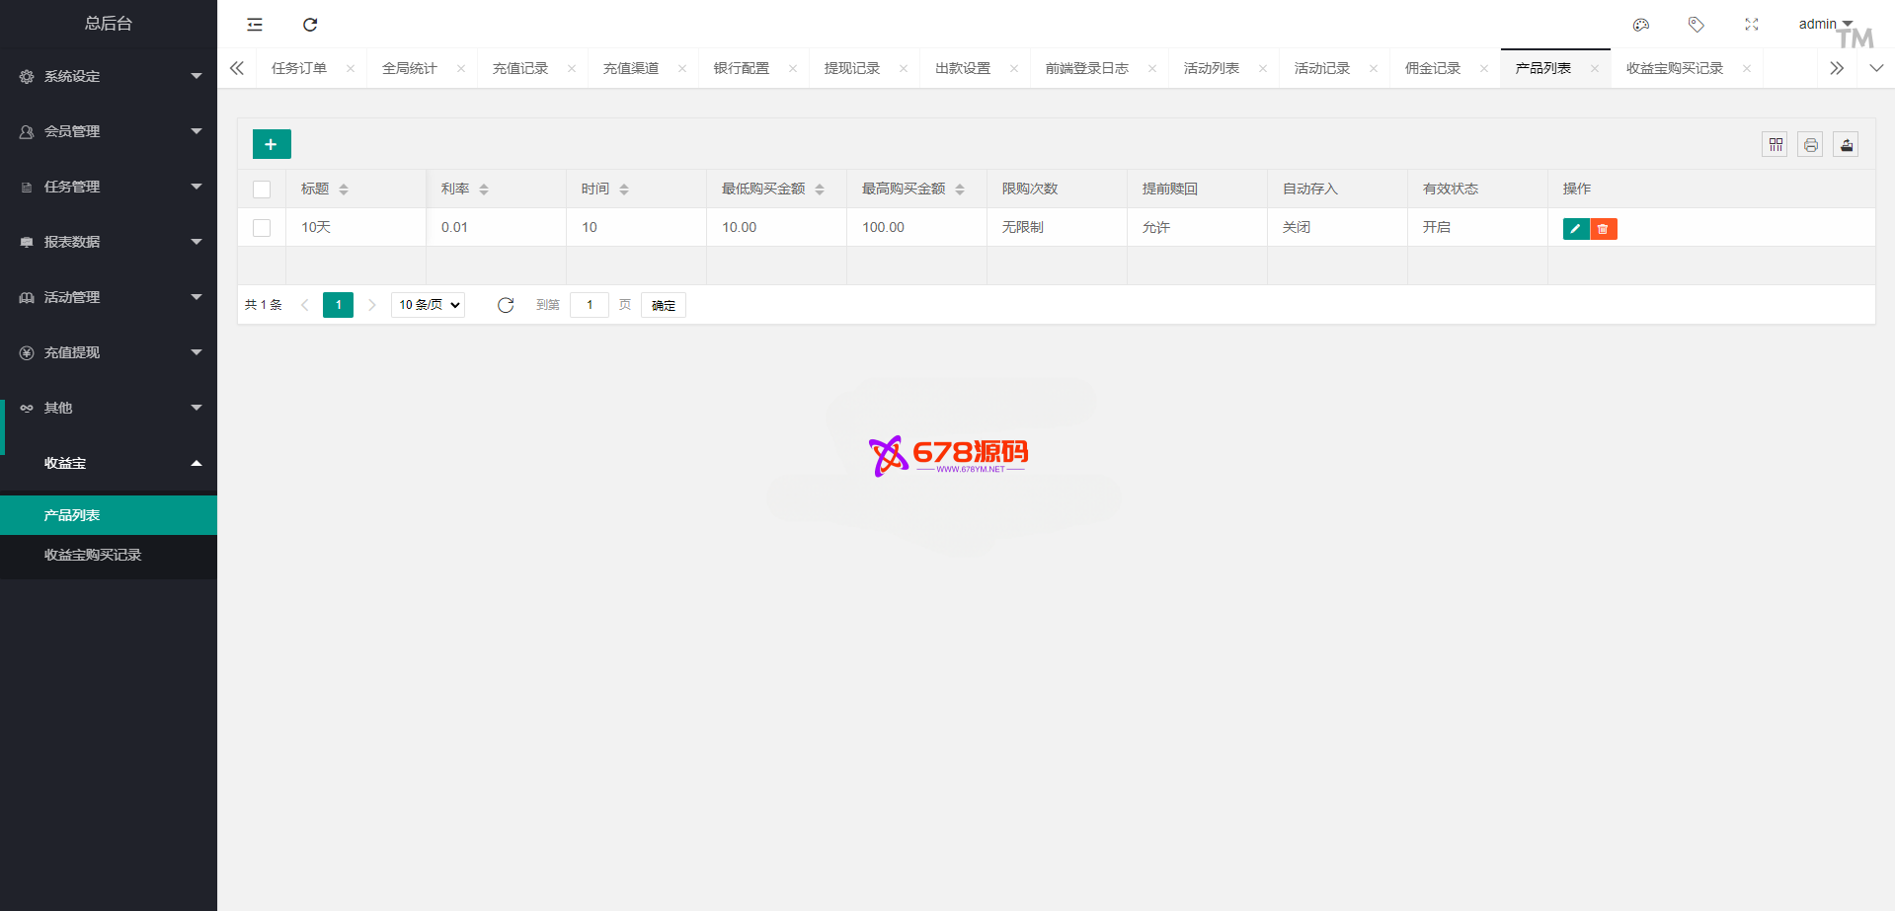
Task: Open the column filter grid icon
Action: 1775,145
